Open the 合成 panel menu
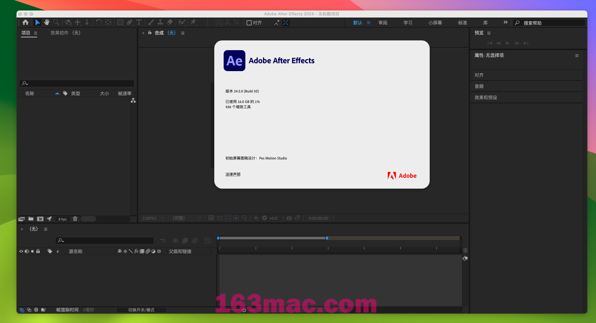This screenshot has width=596, height=323. click(x=183, y=33)
